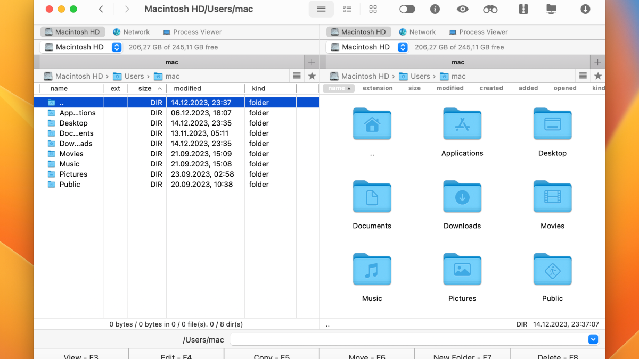Click the command line input field
639x359 pixels.
pos(409,339)
